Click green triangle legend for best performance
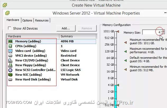167x108 pixels. [x=126, y=51]
